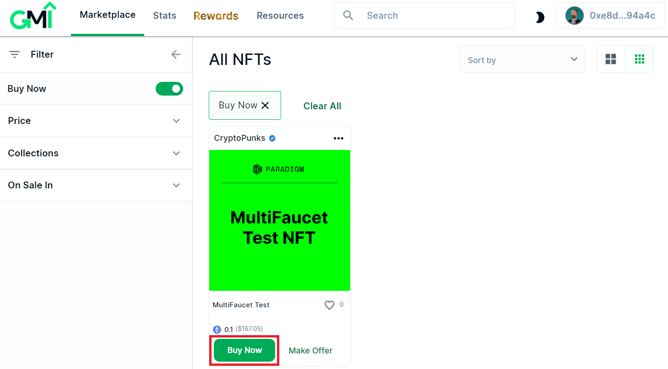This screenshot has width=668, height=369.
Task: Click CryptoPunks verified badge
Action: (272, 138)
